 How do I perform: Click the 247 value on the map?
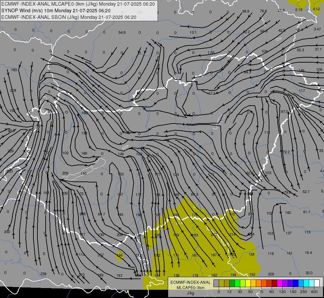coord(214,235)
